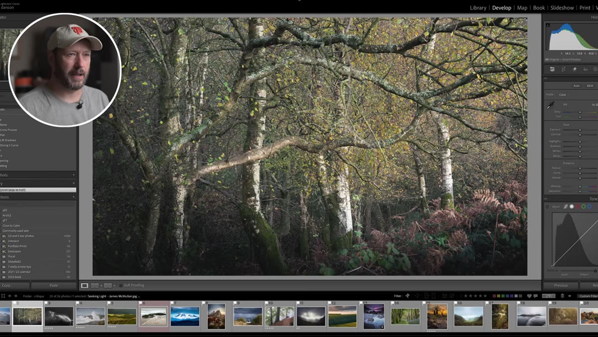
Task: Activate the tone curve target adjustment tool
Action: (x=547, y=206)
